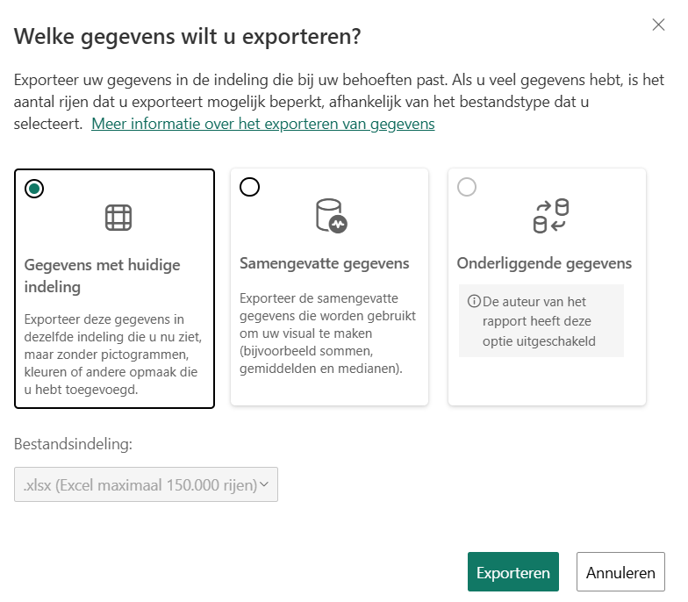Select the Gegevens met huidige indeling radio button

[34, 189]
